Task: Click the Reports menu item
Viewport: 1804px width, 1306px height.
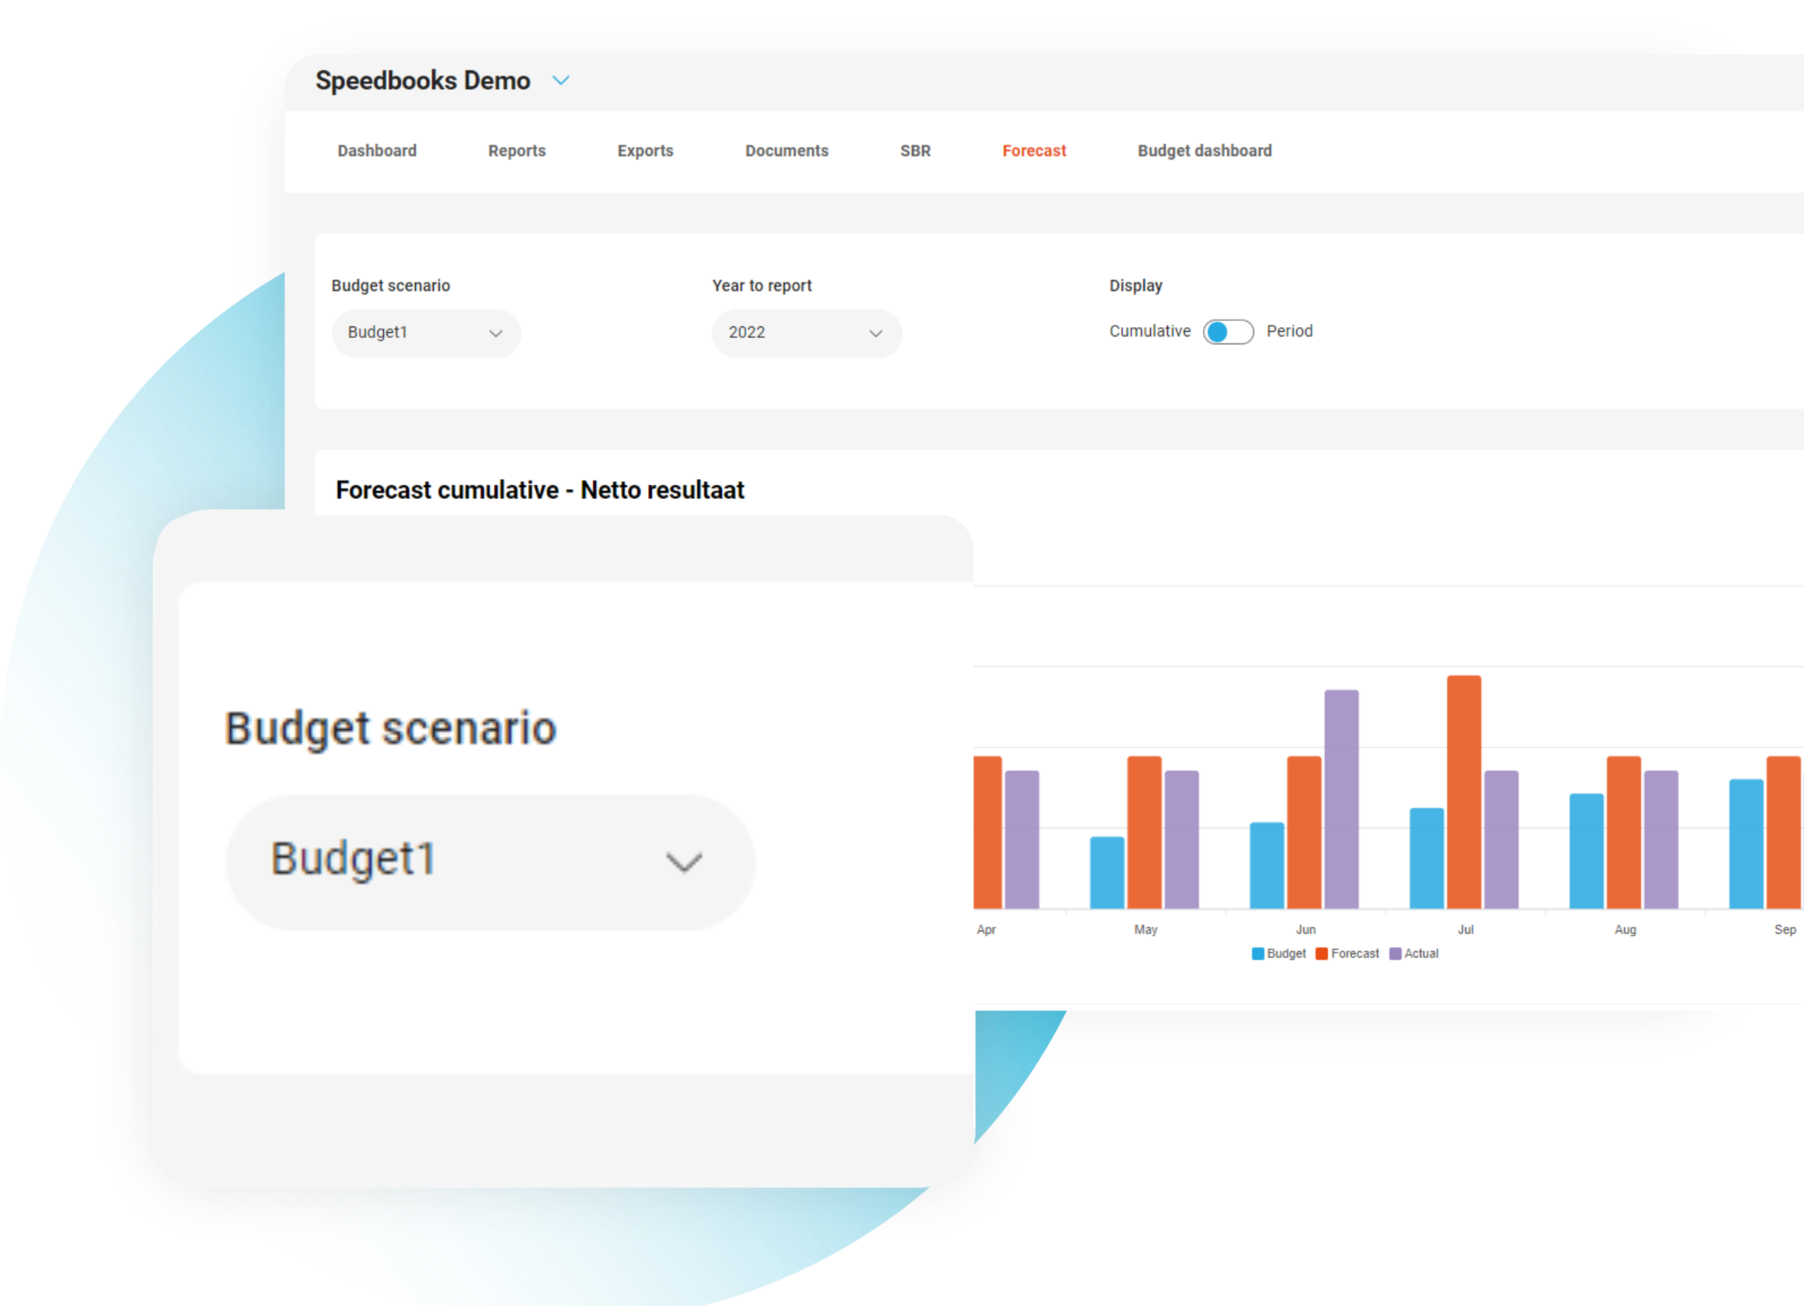Action: (518, 150)
